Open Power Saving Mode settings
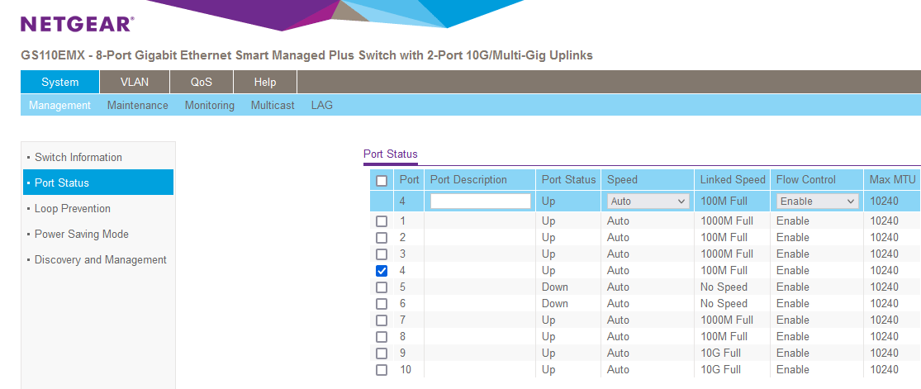This screenshot has width=921, height=389. [x=81, y=234]
